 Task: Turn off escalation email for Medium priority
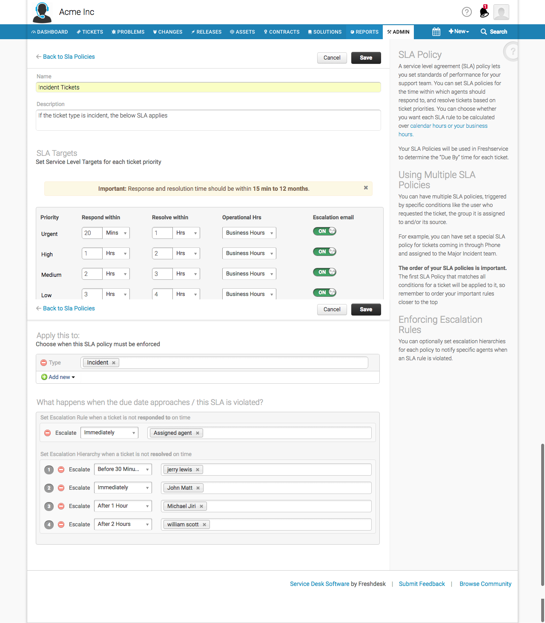pos(324,272)
